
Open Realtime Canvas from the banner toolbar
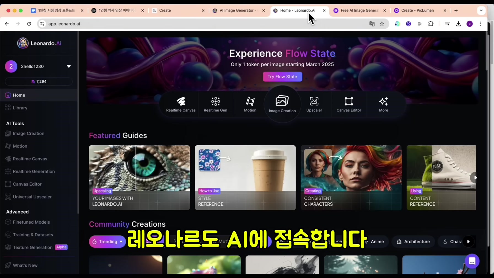181,104
